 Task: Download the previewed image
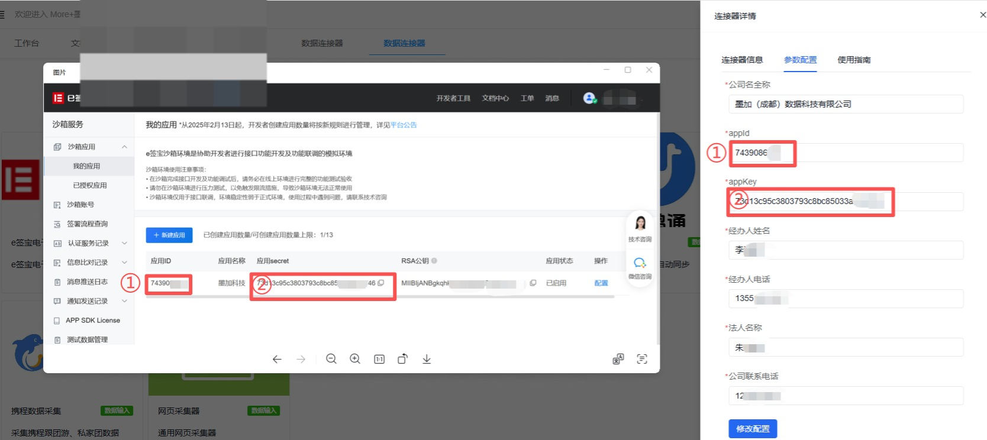tap(427, 359)
